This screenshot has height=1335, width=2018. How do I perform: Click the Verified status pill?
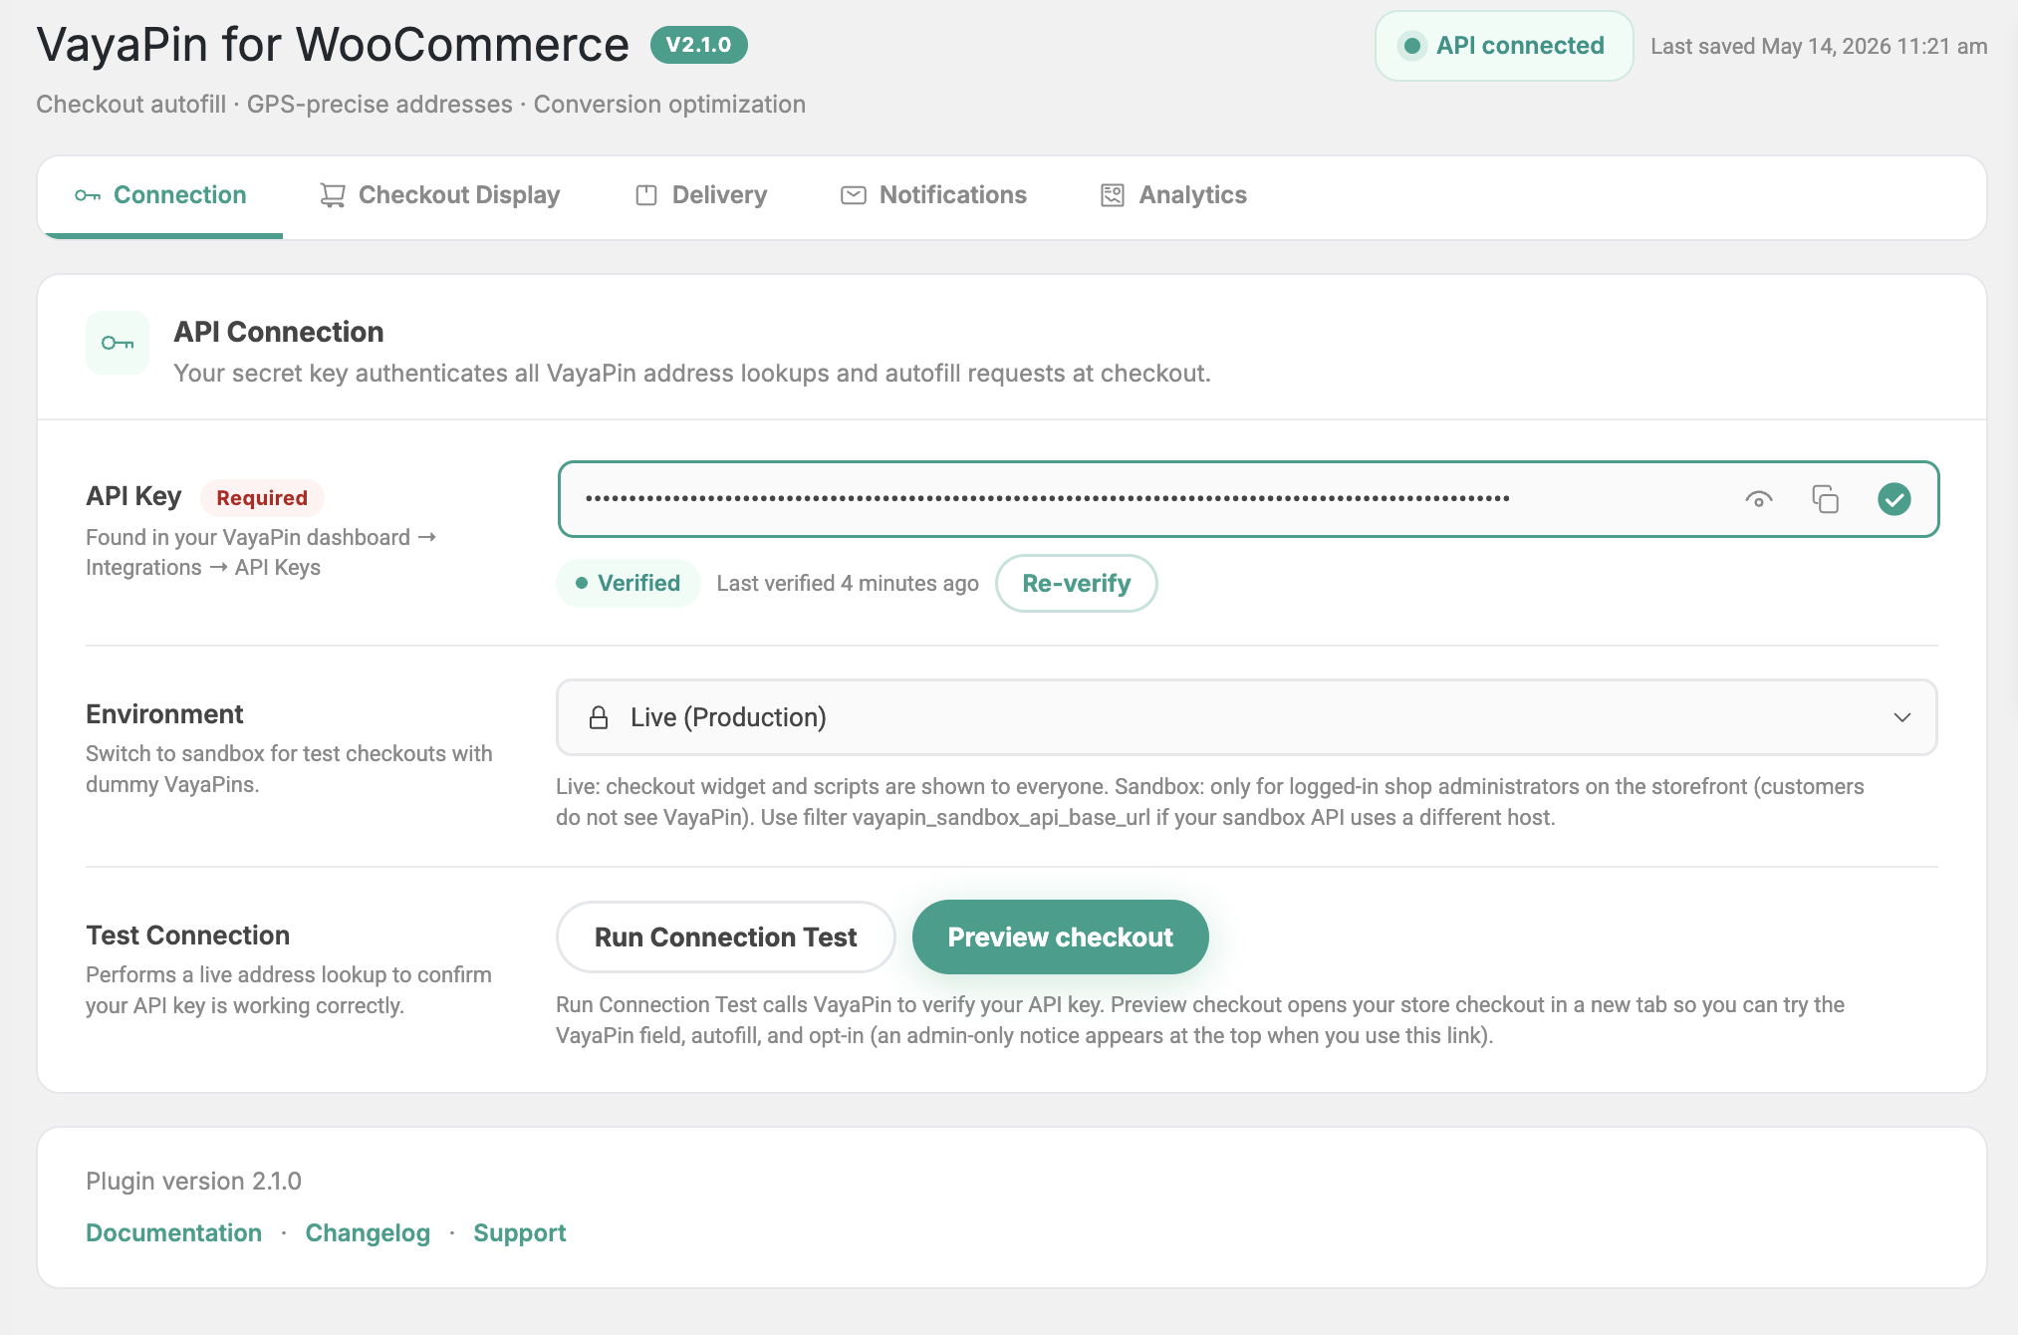coord(629,583)
